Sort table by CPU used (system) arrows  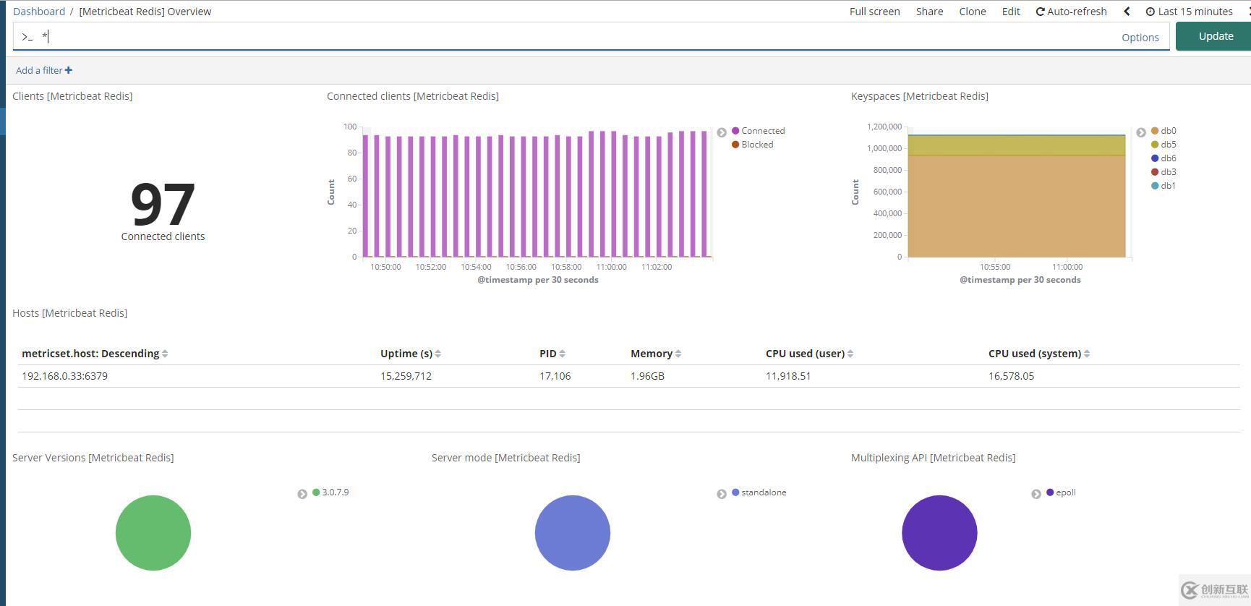(x=1087, y=354)
